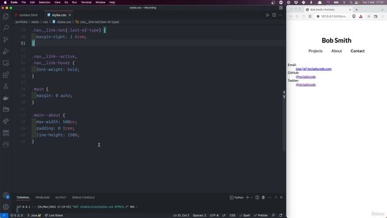Viewport: 387px width, 218px height.
Task: Open editor More Actions ellipsis
Action: [281, 15]
